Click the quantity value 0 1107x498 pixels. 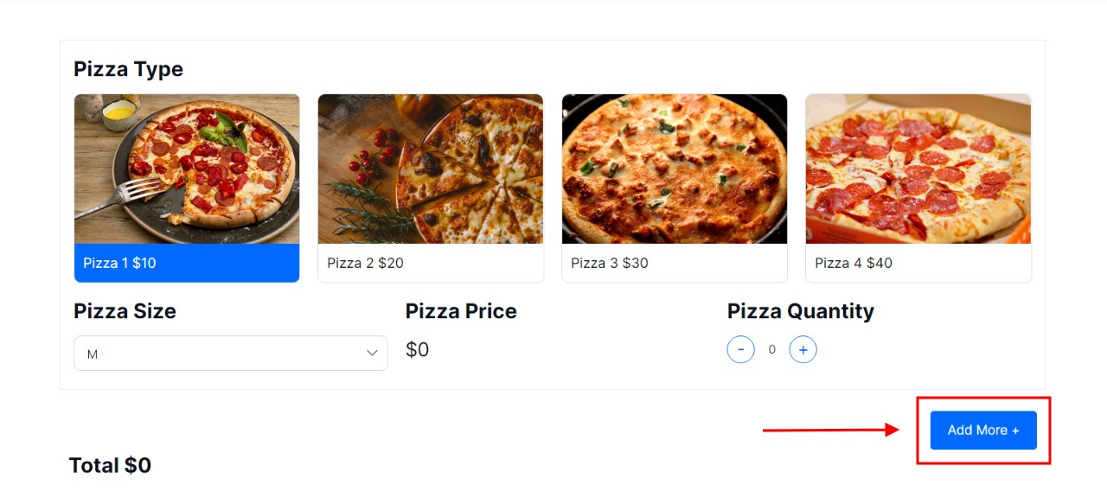772,350
